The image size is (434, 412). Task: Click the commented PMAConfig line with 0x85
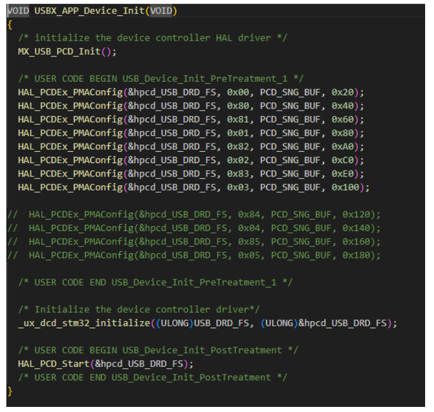[x=194, y=242]
